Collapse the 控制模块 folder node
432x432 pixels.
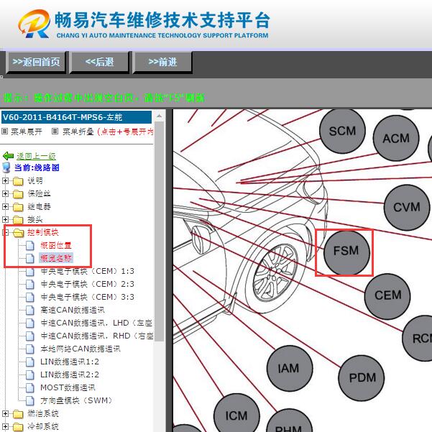point(5,232)
